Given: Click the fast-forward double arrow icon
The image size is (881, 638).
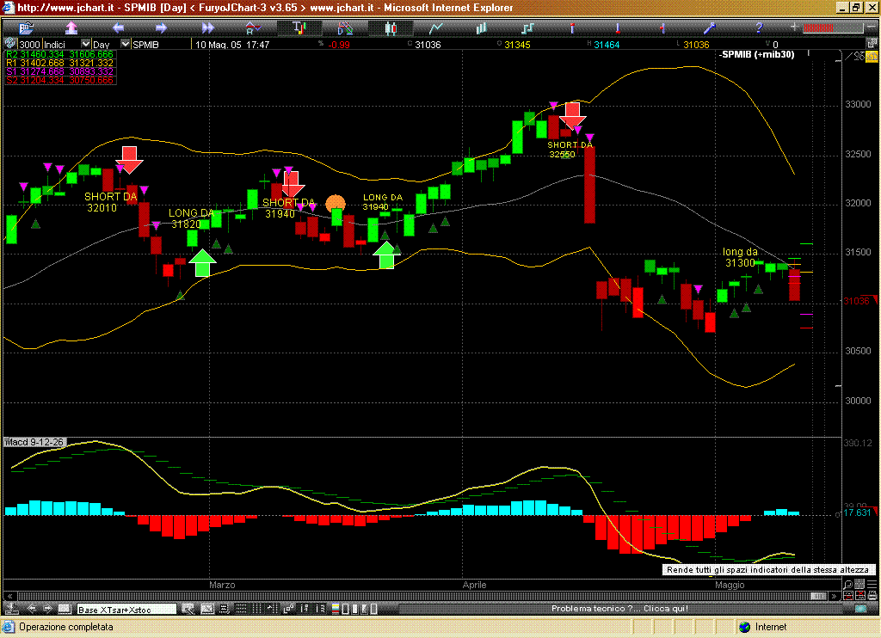Looking at the screenshot, I should click(x=206, y=28).
